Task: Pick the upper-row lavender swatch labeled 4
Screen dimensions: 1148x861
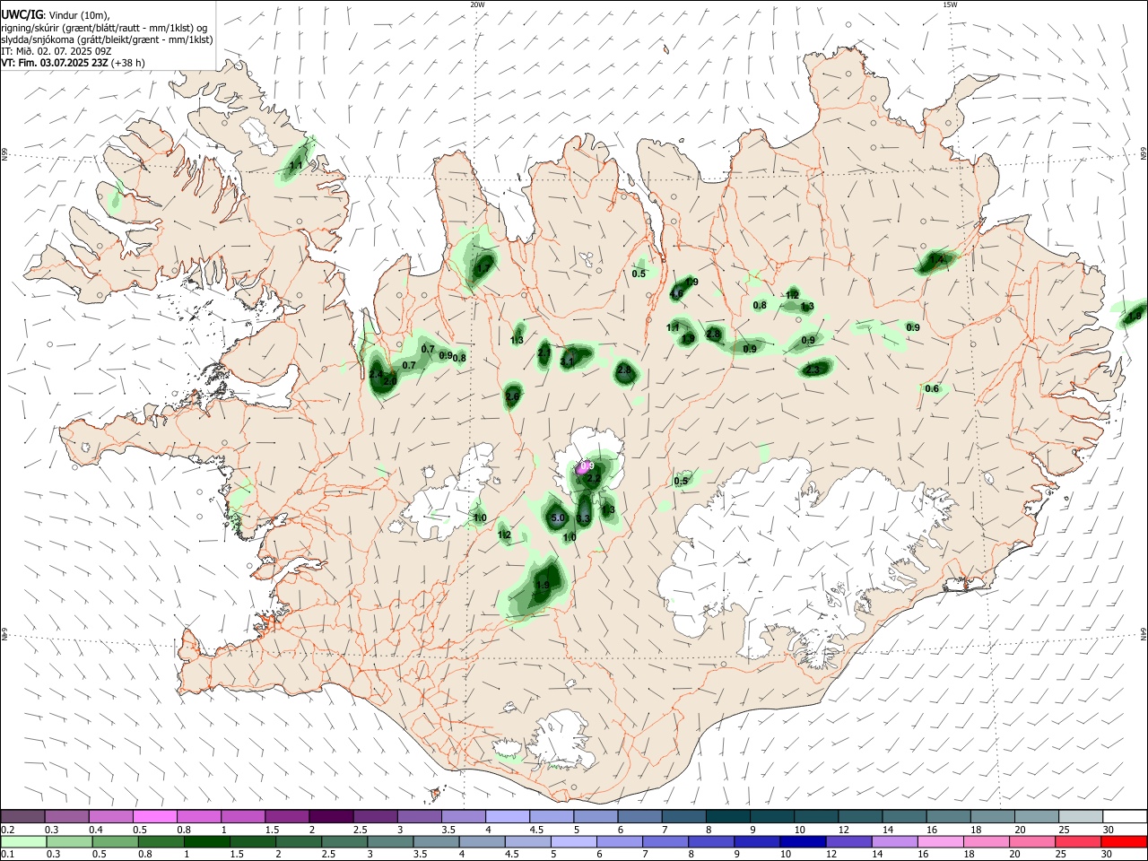Action: tap(506, 816)
